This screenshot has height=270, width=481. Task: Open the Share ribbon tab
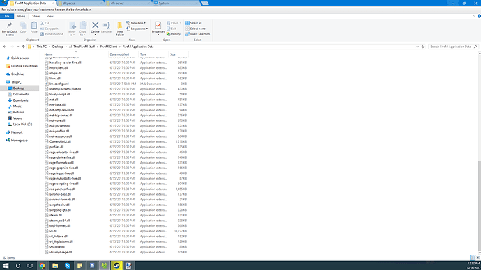point(36,16)
